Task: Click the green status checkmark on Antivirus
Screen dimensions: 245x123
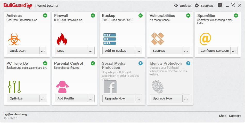Action: (45, 16)
